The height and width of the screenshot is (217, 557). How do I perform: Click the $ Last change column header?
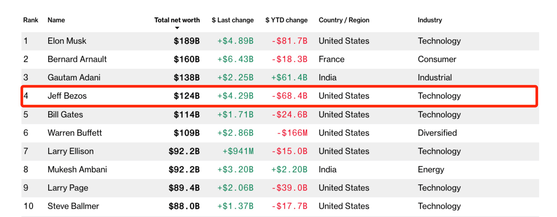tap(233, 20)
